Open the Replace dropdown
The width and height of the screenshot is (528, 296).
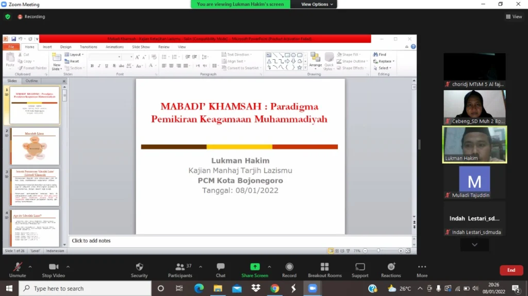(384, 61)
